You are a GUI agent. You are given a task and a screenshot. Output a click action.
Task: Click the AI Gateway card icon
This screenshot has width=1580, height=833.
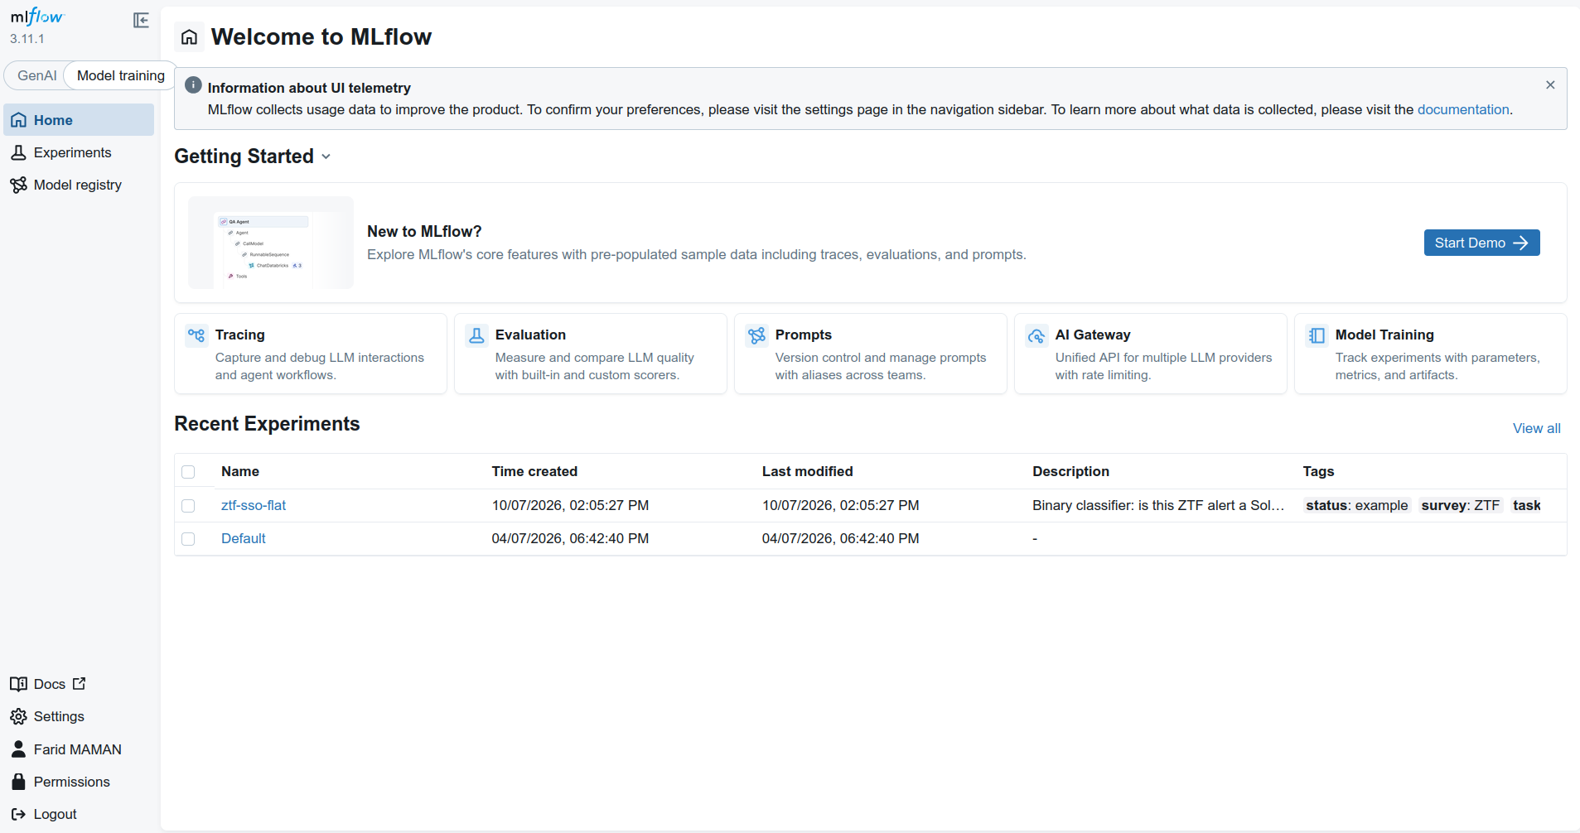1036,335
